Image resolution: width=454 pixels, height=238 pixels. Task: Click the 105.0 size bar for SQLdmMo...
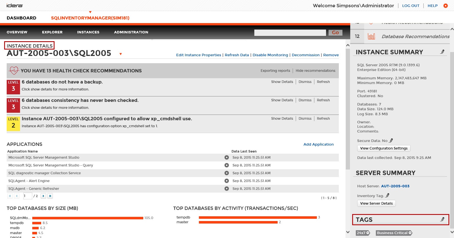click(88, 218)
